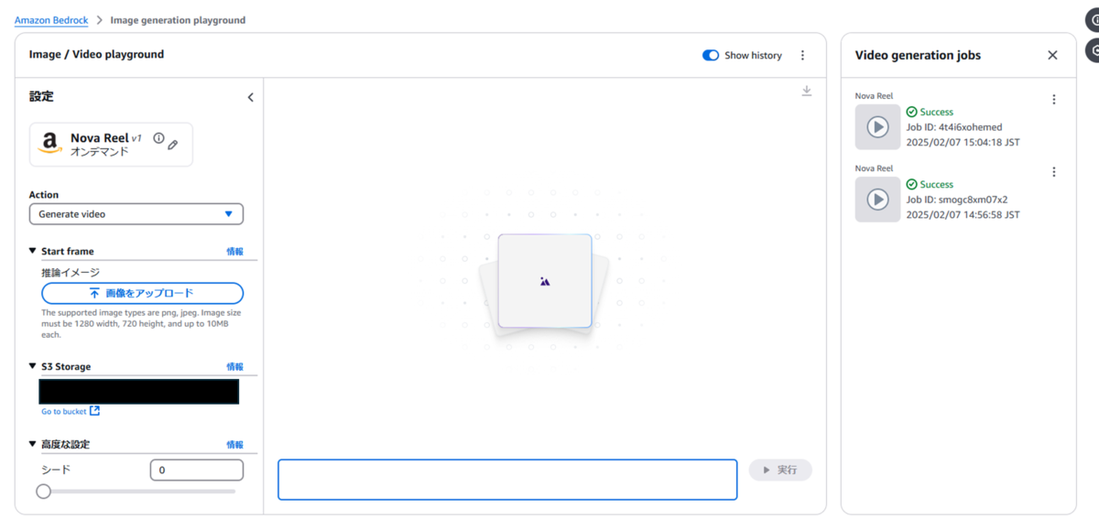Click the external link icon beside Go to bucket
The height and width of the screenshot is (519, 1099).
tap(95, 411)
